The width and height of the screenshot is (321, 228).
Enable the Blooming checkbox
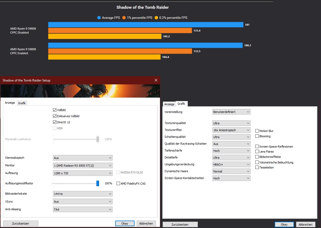point(257,136)
